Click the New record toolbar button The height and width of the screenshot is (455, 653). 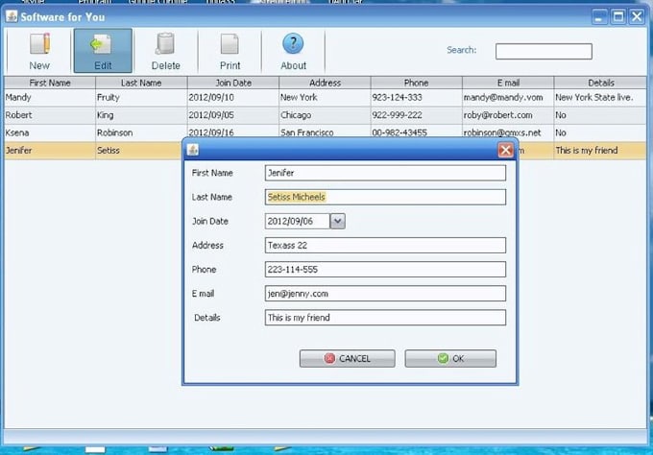[x=39, y=51]
